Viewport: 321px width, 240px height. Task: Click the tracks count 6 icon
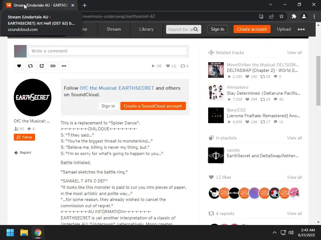31,129
